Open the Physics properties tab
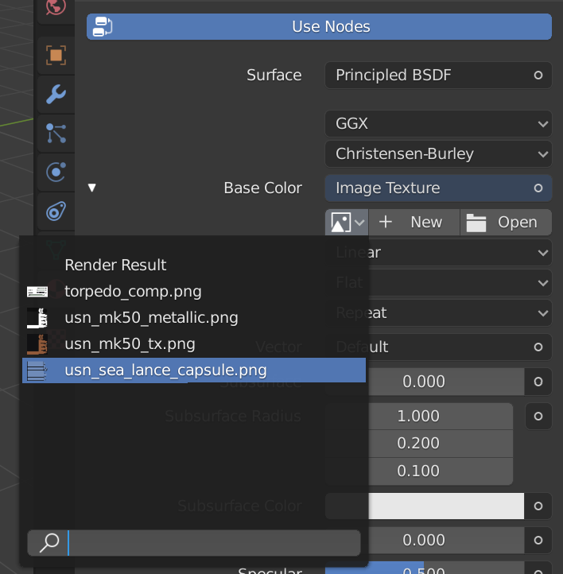Screen dimensions: 563x574 tap(56, 172)
